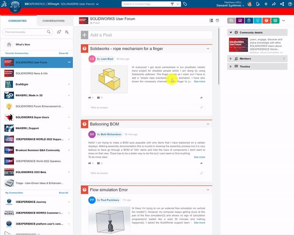Viewport: 294px width, 235px height.
Task: Select the grey Post content type icon
Action: (231, 21)
